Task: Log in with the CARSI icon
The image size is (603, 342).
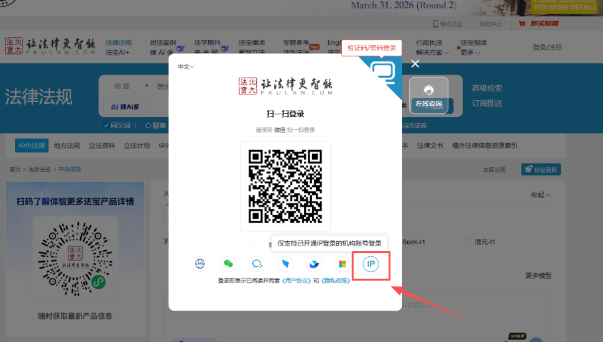Action: pos(200,264)
